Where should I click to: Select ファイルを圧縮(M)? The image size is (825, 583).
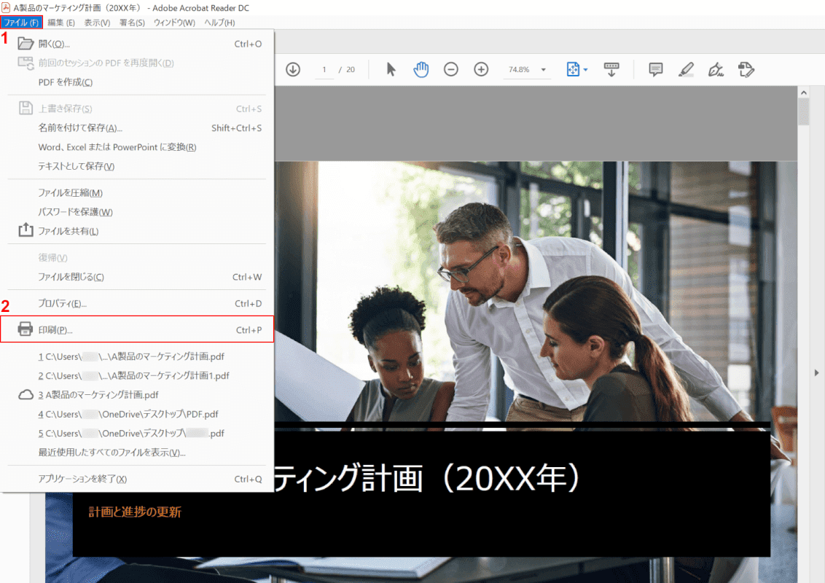[137, 192]
